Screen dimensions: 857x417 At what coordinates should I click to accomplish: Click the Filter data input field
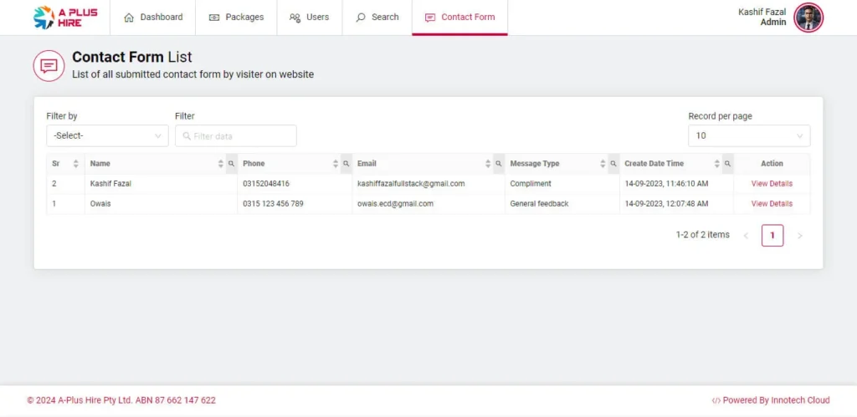coord(236,136)
